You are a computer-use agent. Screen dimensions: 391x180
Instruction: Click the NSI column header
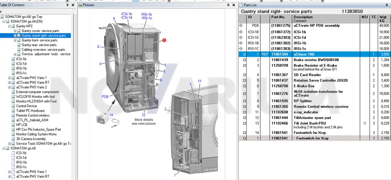(365, 19)
